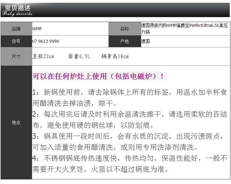Select the 名称 label cell
The width and height of the screenshot is (231, 184).
(x=125, y=29)
